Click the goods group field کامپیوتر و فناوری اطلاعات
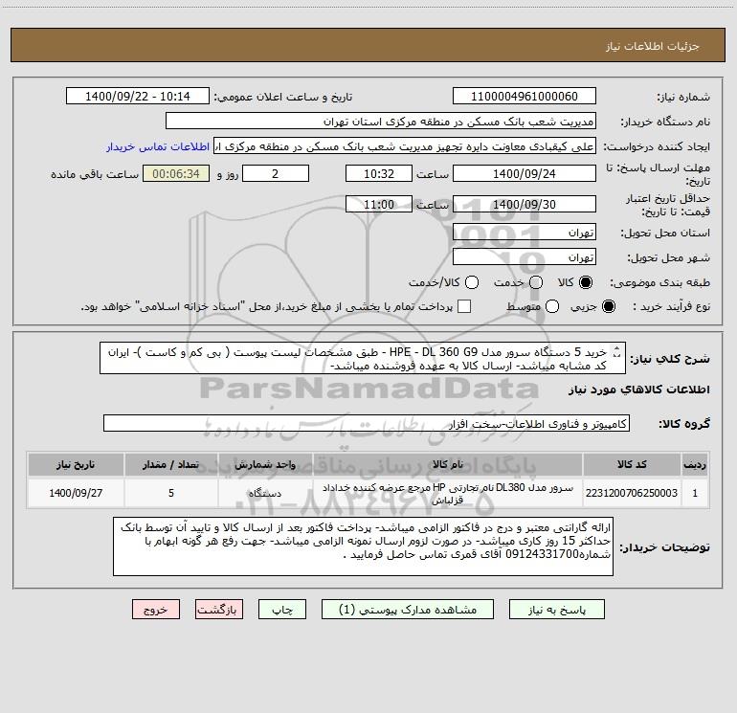 367,423
